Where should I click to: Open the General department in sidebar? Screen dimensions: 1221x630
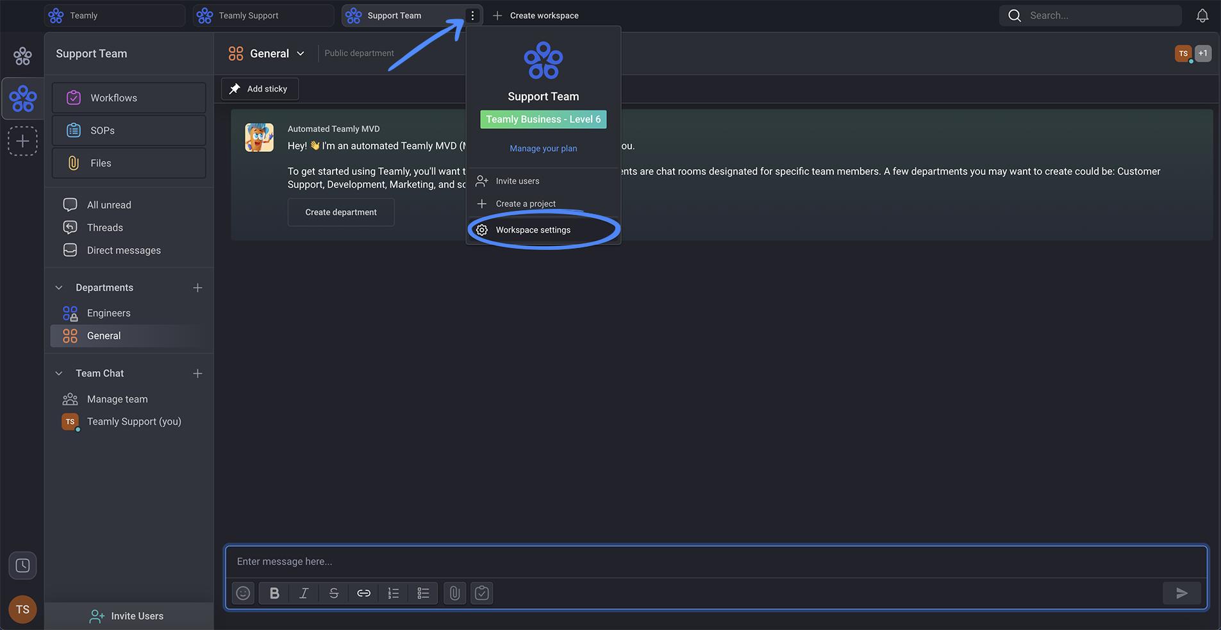click(x=129, y=336)
